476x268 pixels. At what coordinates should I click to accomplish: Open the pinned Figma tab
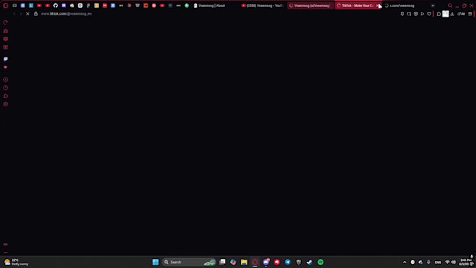pyautogui.click(x=88, y=6)
